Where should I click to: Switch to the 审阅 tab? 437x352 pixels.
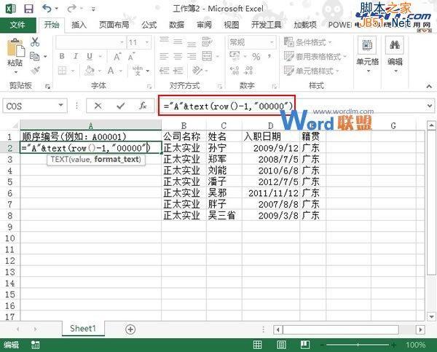click(x=204, y=25)
